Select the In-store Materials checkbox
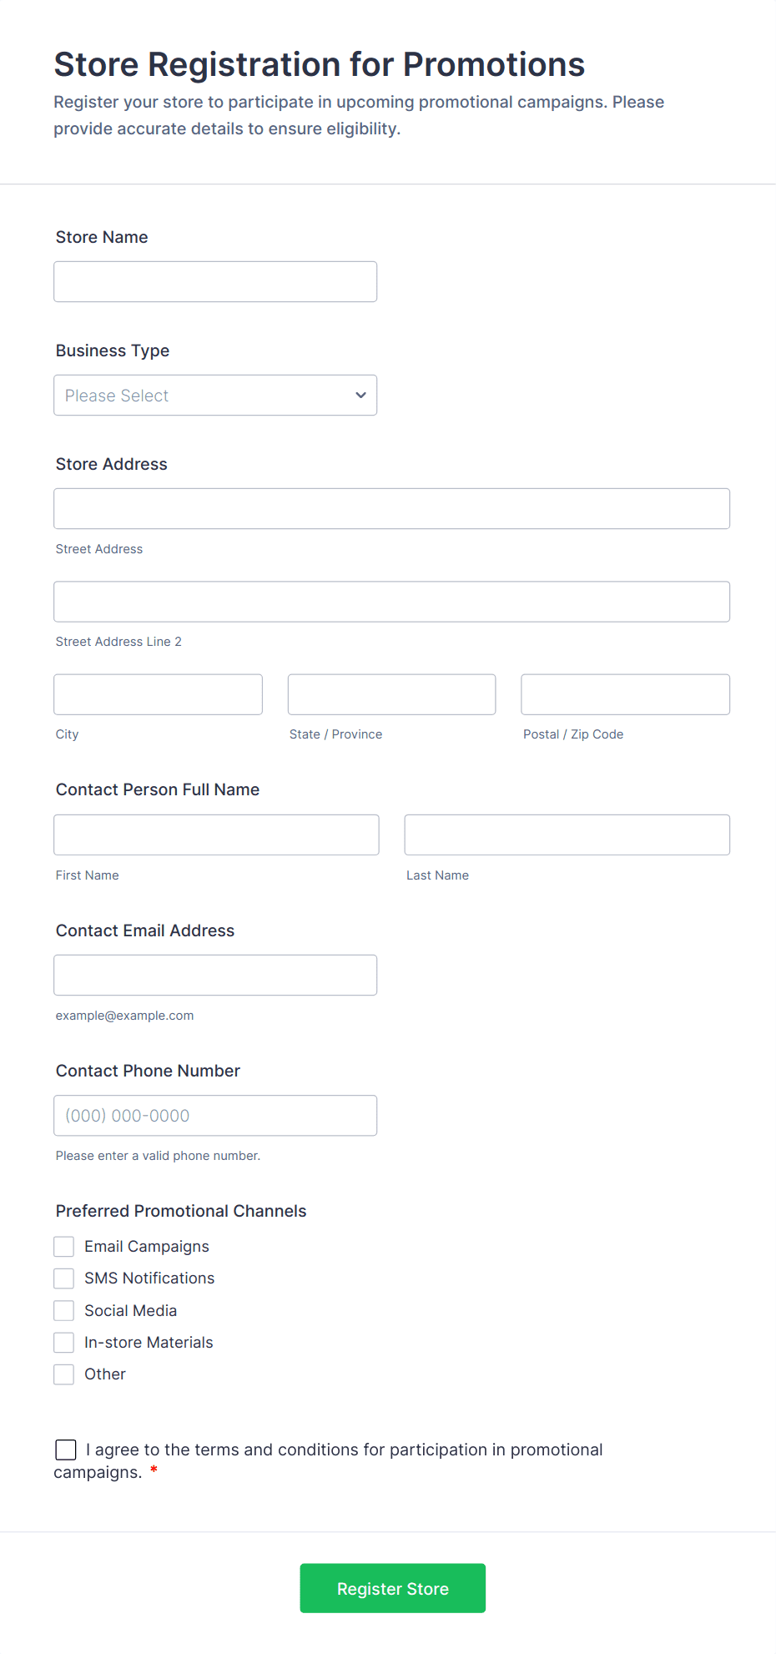The width and height of the screenshot is (776, 1654). (64, 1343)
